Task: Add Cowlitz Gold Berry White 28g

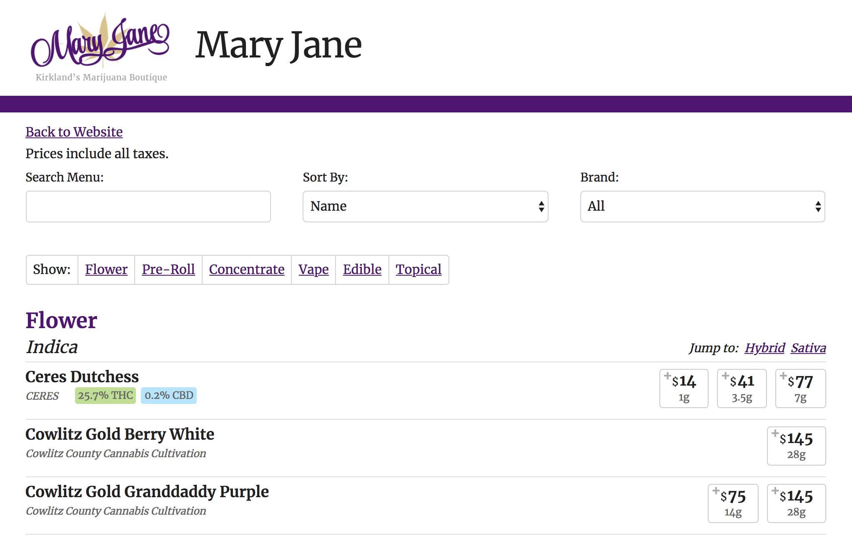Action: click(796, 446)
